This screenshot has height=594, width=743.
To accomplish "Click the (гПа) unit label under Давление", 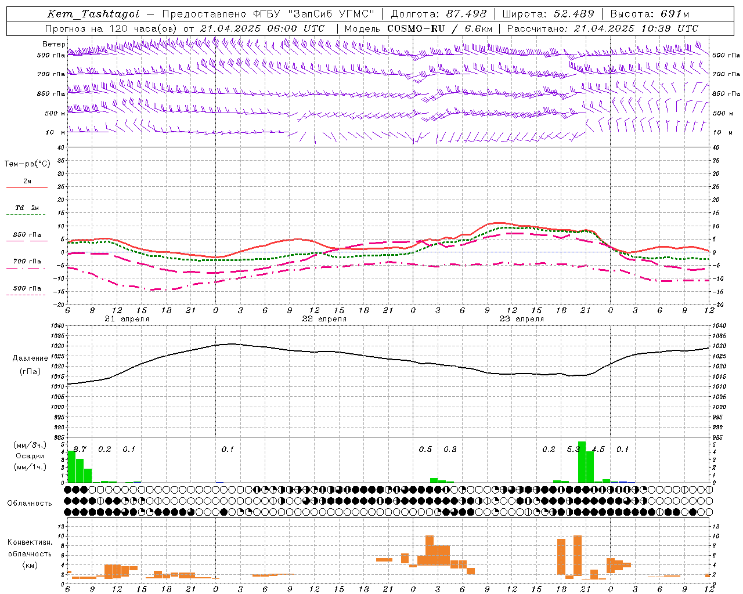I will pos(30,372).
